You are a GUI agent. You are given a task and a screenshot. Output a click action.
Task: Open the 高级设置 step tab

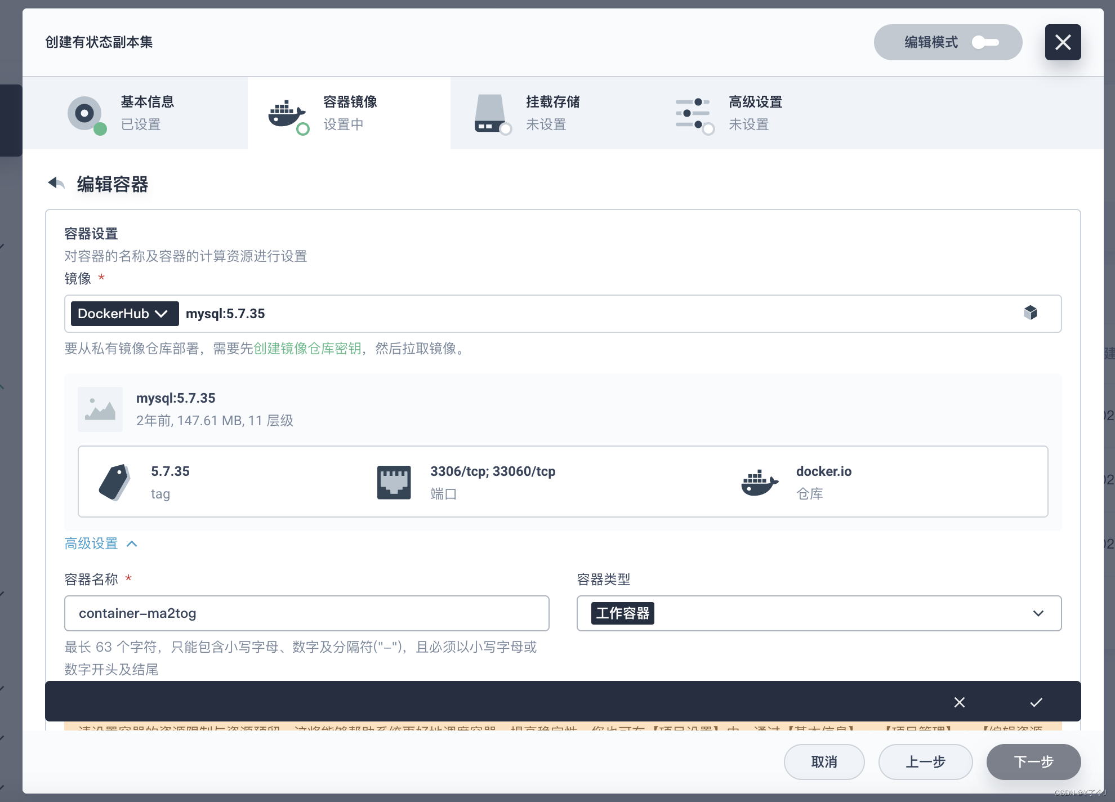tap(755, 113)
